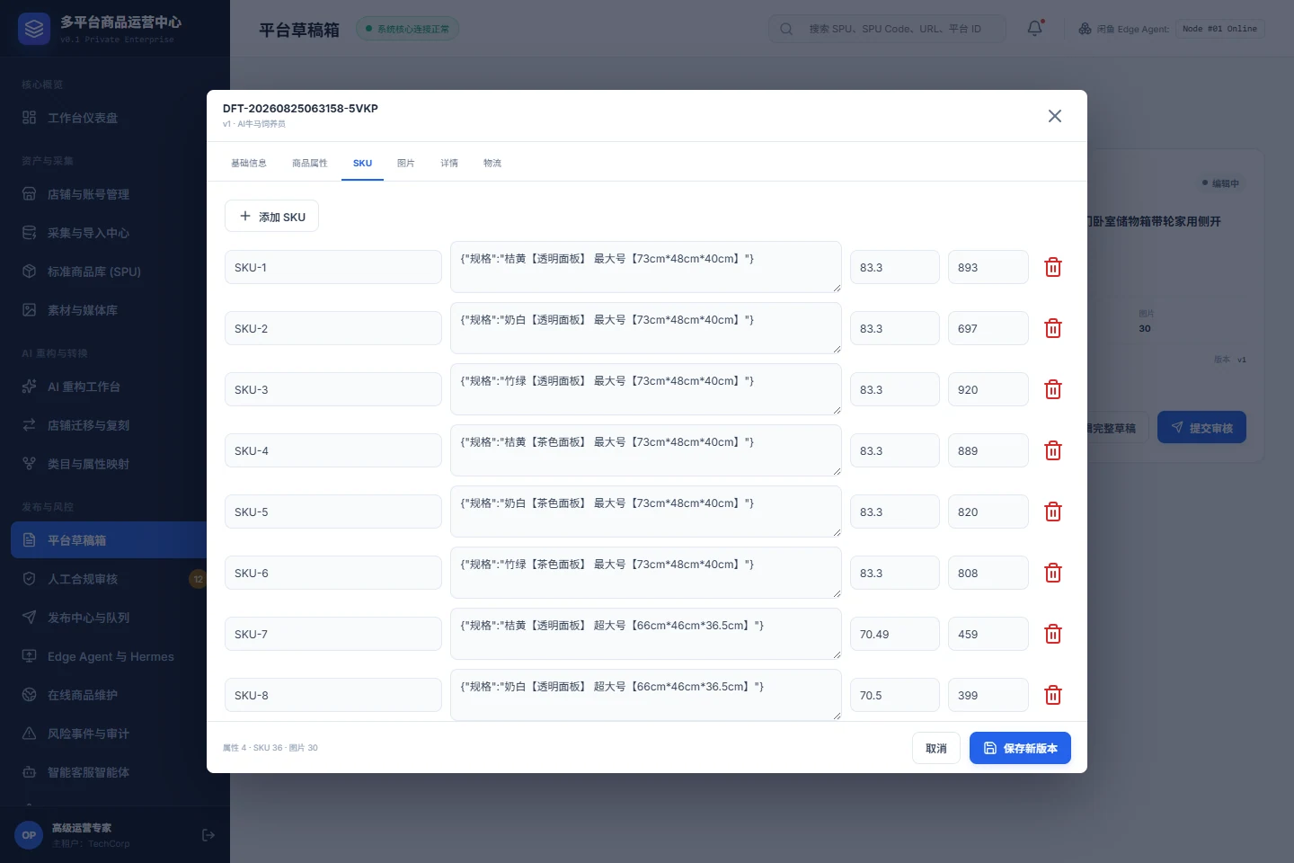Click the app logo in the sidebar
The height and width of the screenshot is (863, 1294).
tap(34, 29)
